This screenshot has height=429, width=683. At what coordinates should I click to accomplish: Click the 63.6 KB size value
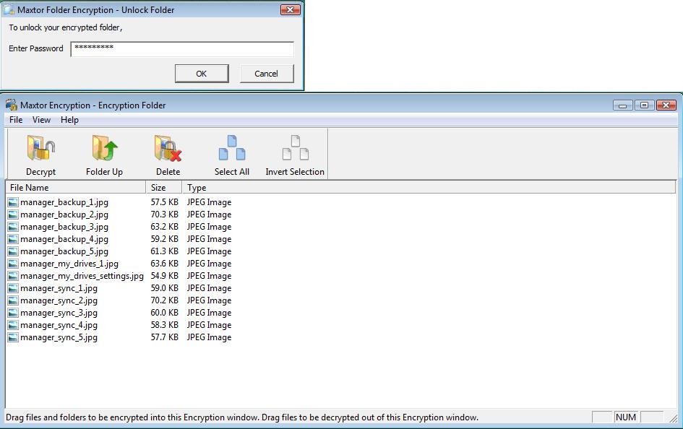[165, 264]
